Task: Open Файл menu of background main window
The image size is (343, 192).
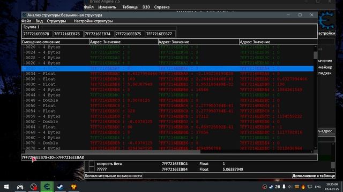Action: point(89,7)
